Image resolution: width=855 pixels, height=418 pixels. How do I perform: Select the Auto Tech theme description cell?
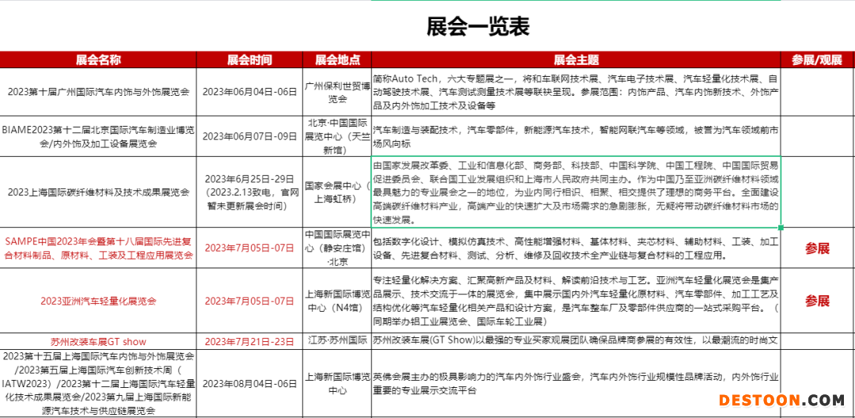[x=576, y=92]
